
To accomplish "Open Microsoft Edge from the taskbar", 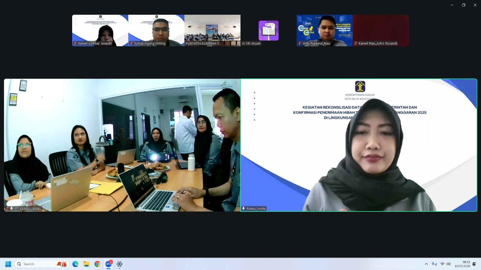I will tap(75, 264).
